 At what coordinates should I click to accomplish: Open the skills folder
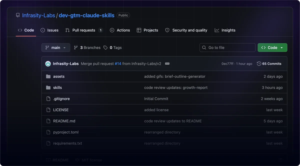point(57,87)
